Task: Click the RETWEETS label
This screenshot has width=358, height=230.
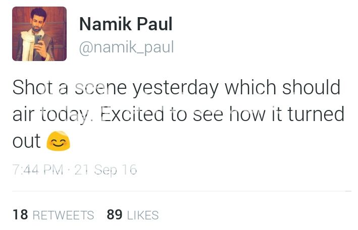Action: click(63, 215)
